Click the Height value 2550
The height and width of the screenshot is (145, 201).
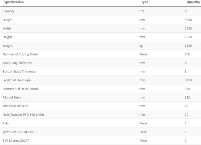tap(188, 37)
